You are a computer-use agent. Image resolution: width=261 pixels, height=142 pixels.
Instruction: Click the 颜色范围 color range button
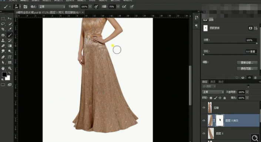(247, 69)
